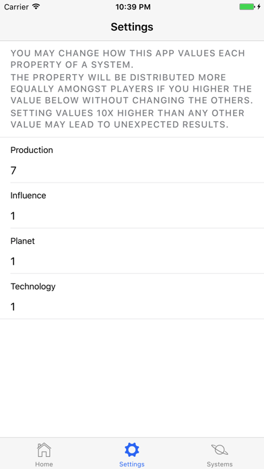This screenshot has height=469, width=264.
Task: Open the Systems planet icon
Action: 220,450
